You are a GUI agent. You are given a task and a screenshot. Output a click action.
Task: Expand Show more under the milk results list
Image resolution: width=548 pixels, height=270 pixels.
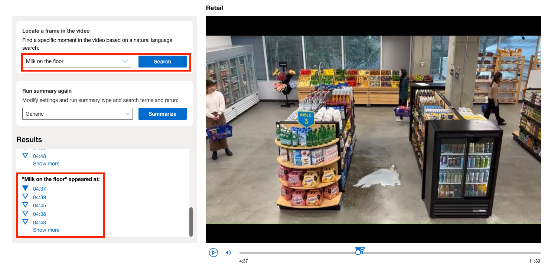pos(46,230)
